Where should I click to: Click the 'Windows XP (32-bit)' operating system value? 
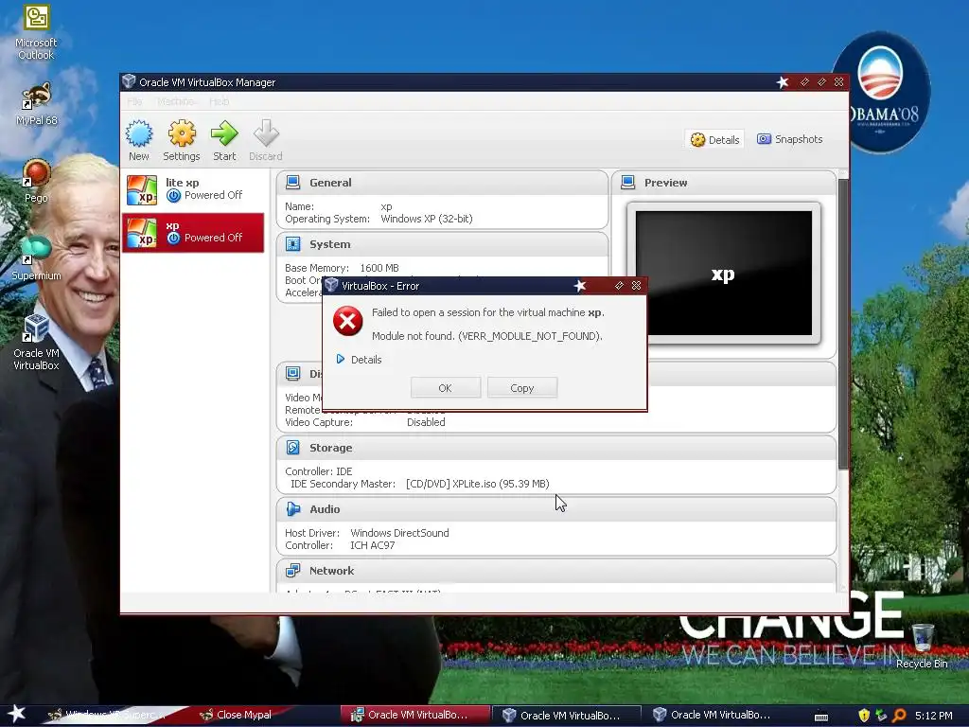[x=427, y=219]
